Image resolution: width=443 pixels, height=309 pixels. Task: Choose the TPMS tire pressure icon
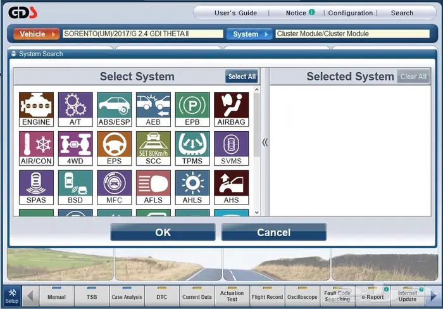(192, 148)
